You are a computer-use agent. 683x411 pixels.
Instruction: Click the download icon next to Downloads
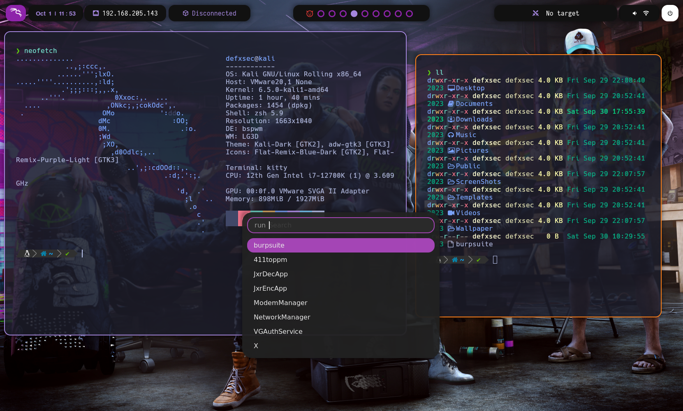pos(451,119)
